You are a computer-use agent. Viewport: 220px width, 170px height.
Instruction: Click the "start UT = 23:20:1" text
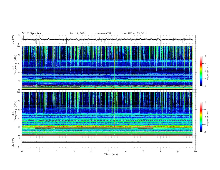(x=134, y=33)
